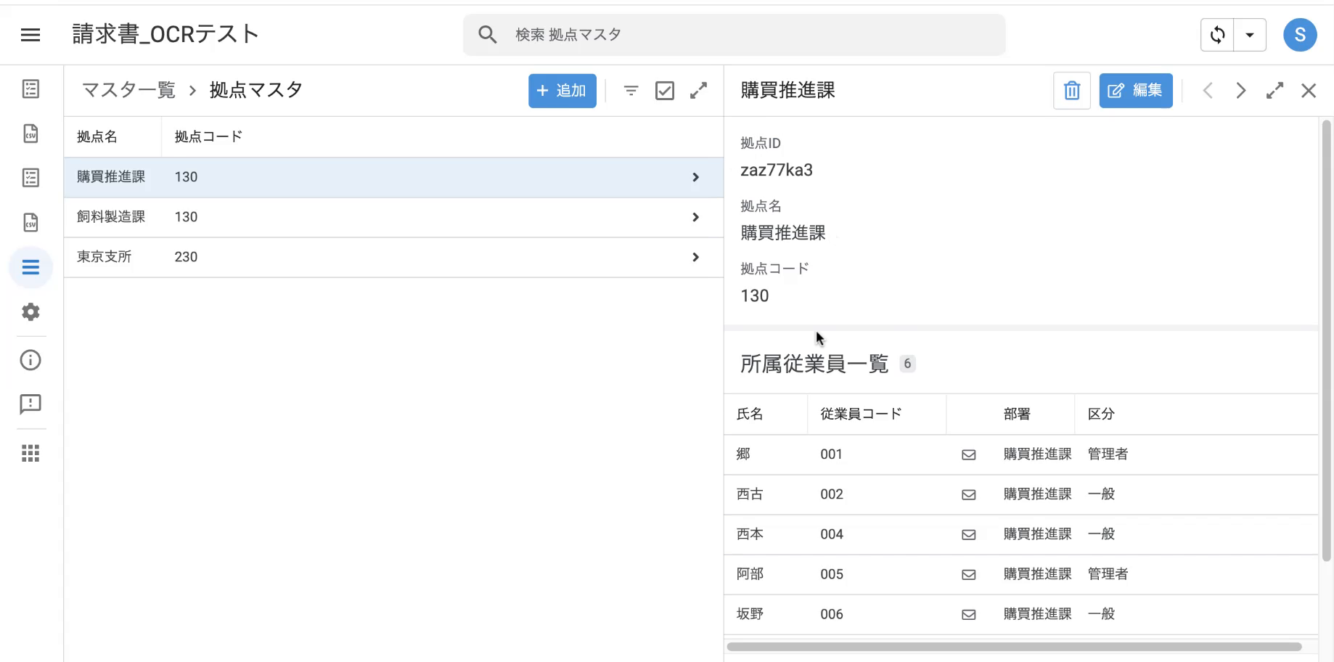Click the search magnifier icon
The image size is (1334, 662).
[488, 34]
